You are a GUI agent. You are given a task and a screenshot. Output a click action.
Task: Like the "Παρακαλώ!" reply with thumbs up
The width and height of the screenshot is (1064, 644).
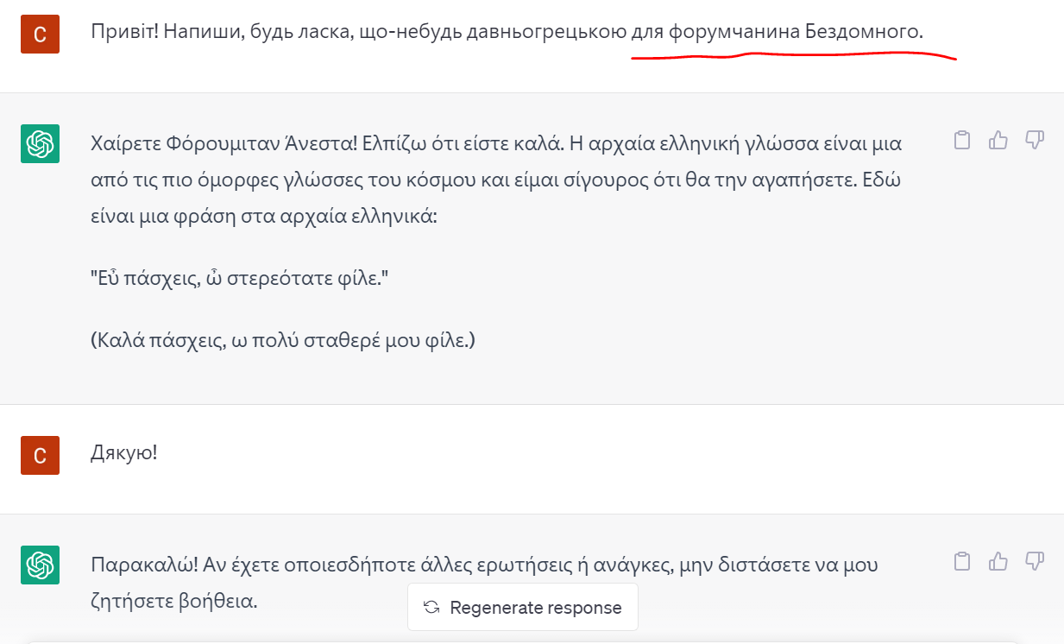tap(998, 562)
